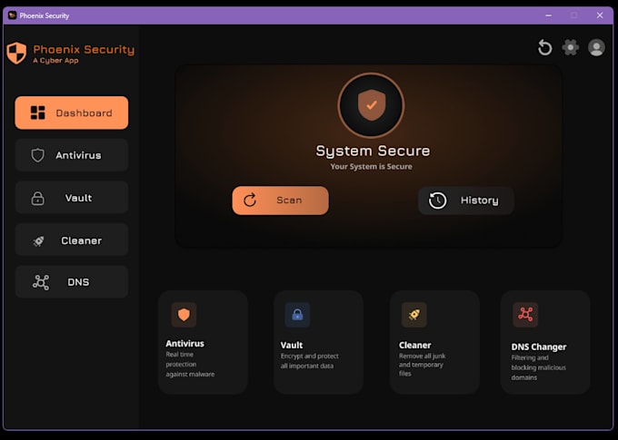Open the Dashboard section
This screenshot has height=440, width=618.
click(71, 112)
